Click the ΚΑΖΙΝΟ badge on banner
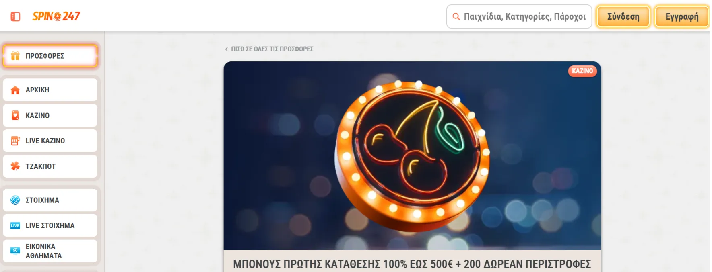712x272 pixels. point(582,71)
